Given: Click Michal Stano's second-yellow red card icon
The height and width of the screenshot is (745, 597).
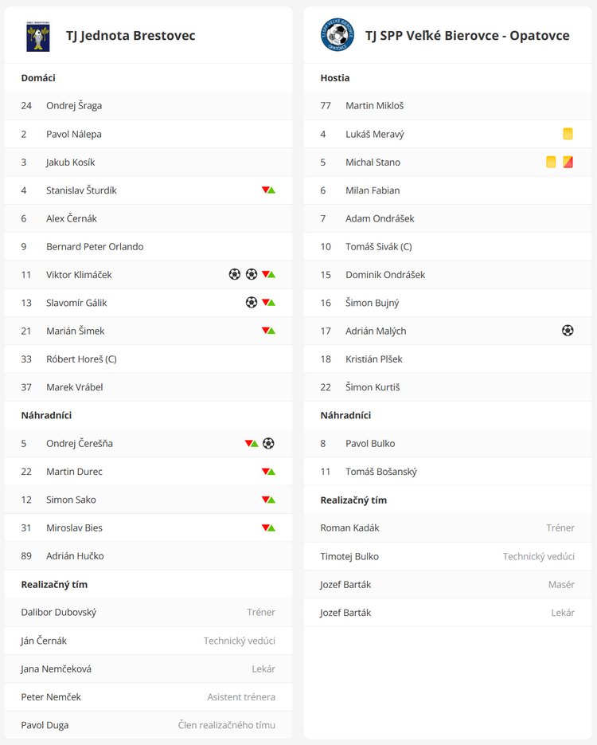Looking at the screenshot, I should 568,163.
